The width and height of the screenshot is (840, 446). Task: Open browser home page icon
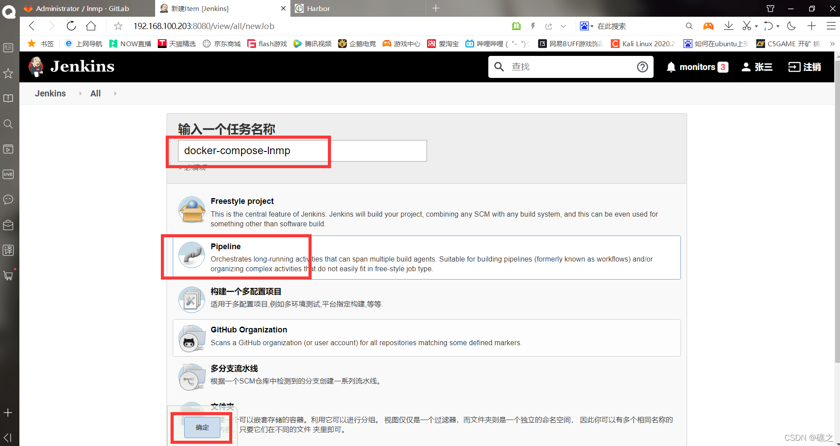91,26
